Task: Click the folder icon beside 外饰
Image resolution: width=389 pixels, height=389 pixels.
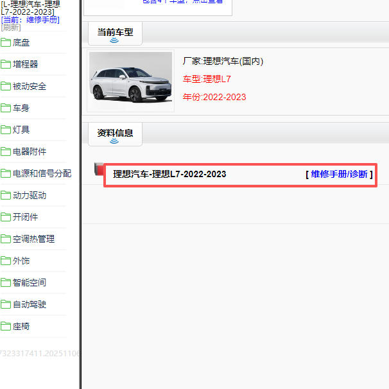Action: pos(6,261)
